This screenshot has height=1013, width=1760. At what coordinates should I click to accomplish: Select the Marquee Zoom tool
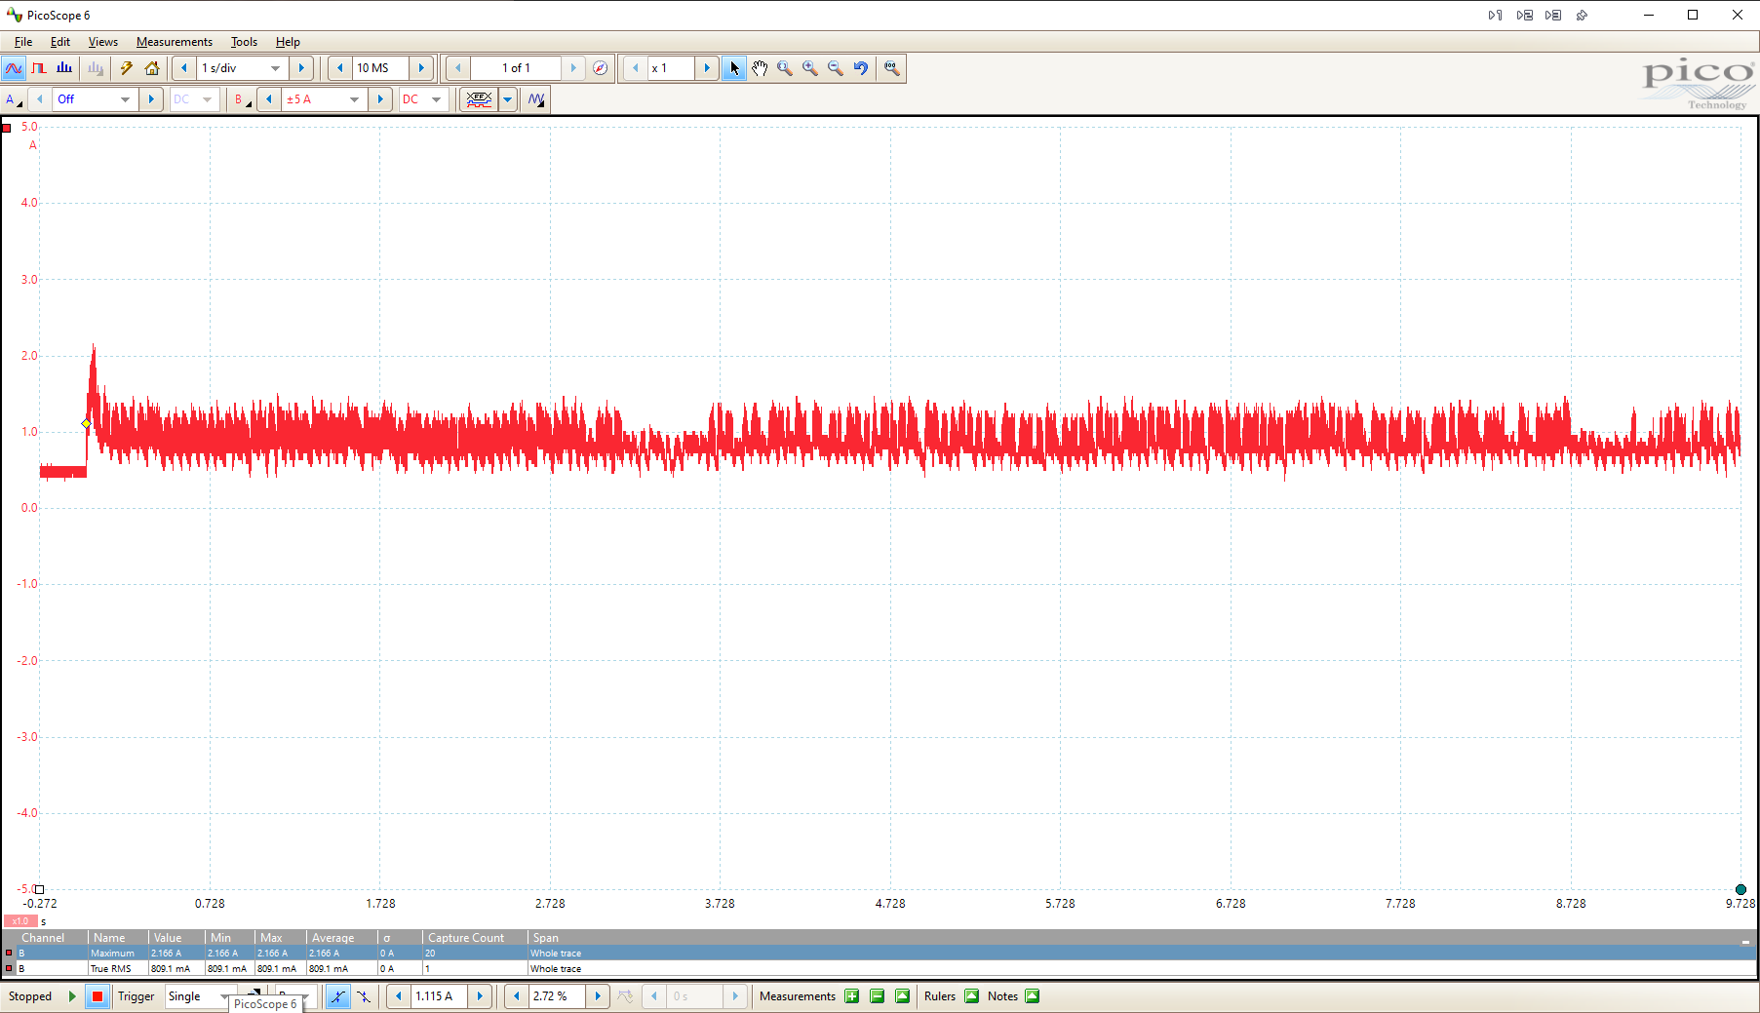[785, 68]
